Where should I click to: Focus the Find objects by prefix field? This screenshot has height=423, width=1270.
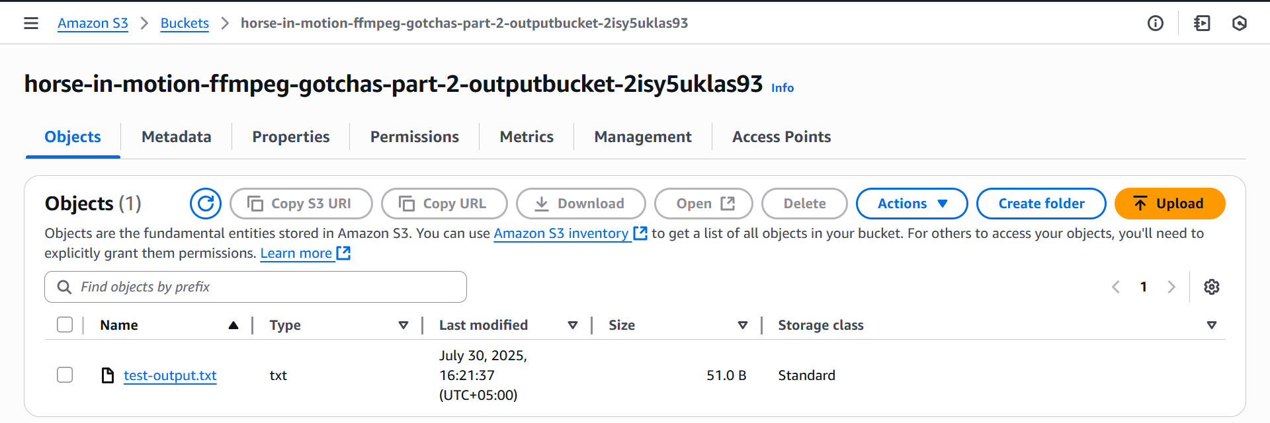(255, 287)
